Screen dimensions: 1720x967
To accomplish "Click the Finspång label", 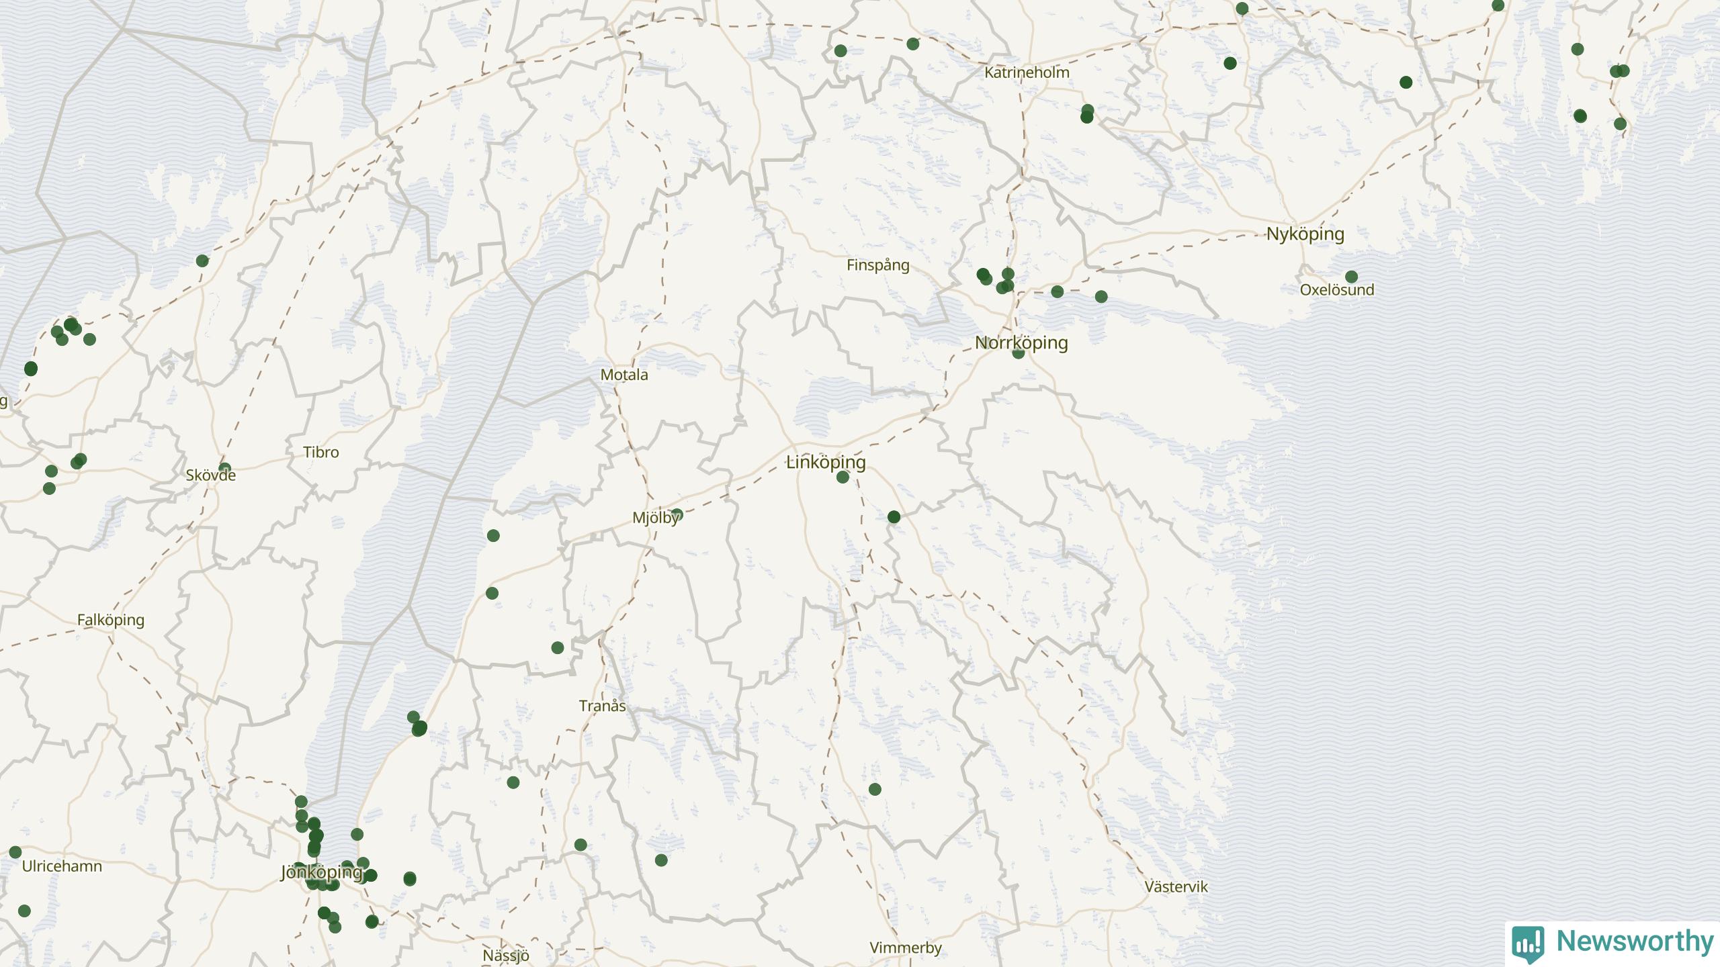I will click(x=877, y=265).
